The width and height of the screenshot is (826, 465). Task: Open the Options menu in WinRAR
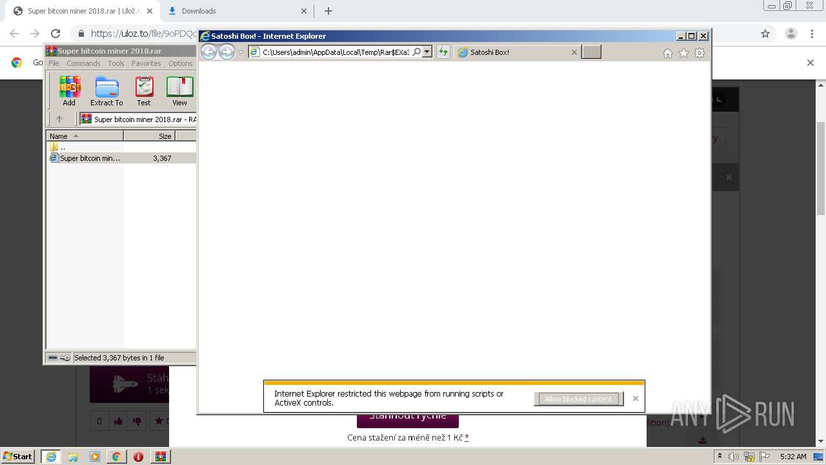click(181, 63)
